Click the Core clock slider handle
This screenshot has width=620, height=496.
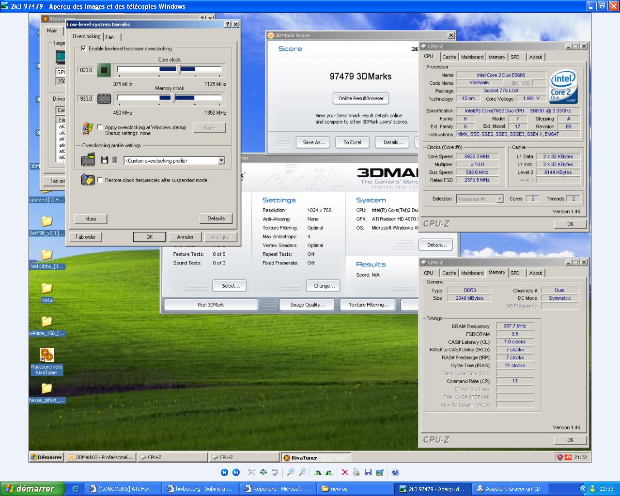(179, 70)
